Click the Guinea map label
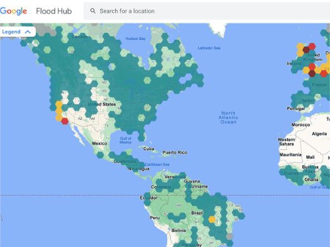This screenshot has height=247, width=330. coord(291,174)
